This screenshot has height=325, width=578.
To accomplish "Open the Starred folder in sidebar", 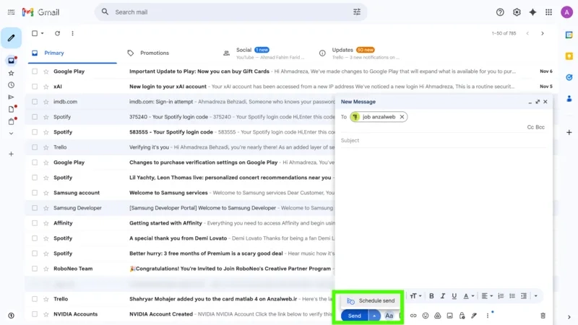I will tap(11, 73).
